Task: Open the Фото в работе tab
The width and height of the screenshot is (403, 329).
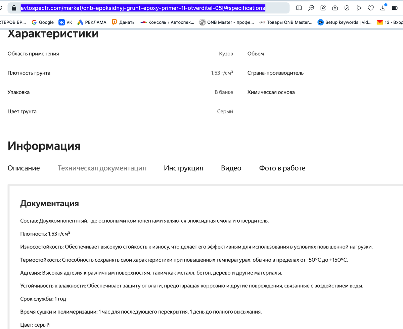Action: point(282,168)
